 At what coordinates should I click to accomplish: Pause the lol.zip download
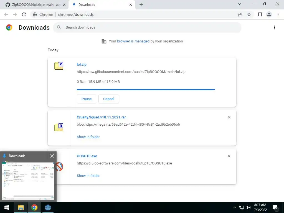[x=87, y=99]
